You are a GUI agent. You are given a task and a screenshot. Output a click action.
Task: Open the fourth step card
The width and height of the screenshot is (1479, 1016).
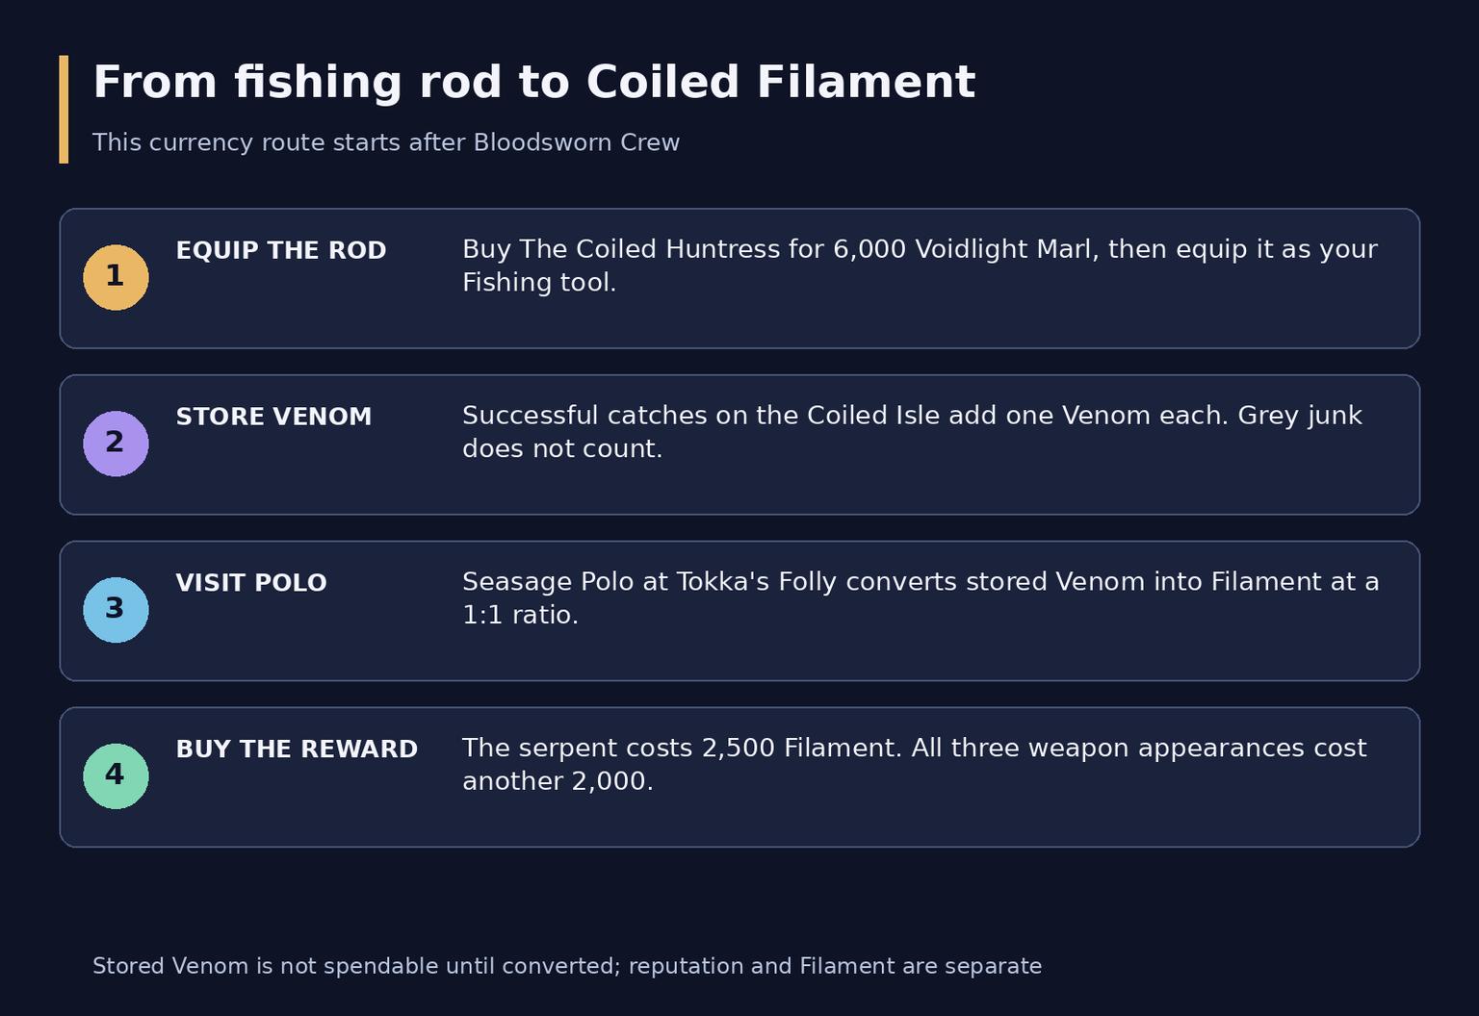[739, 777]
